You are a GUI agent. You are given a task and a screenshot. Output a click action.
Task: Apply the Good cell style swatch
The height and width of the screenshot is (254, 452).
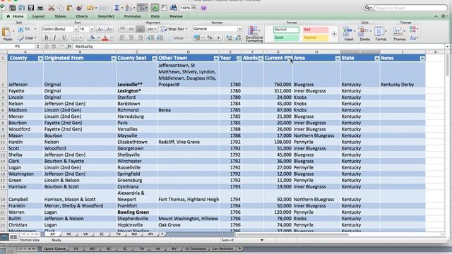coord(286,37)
